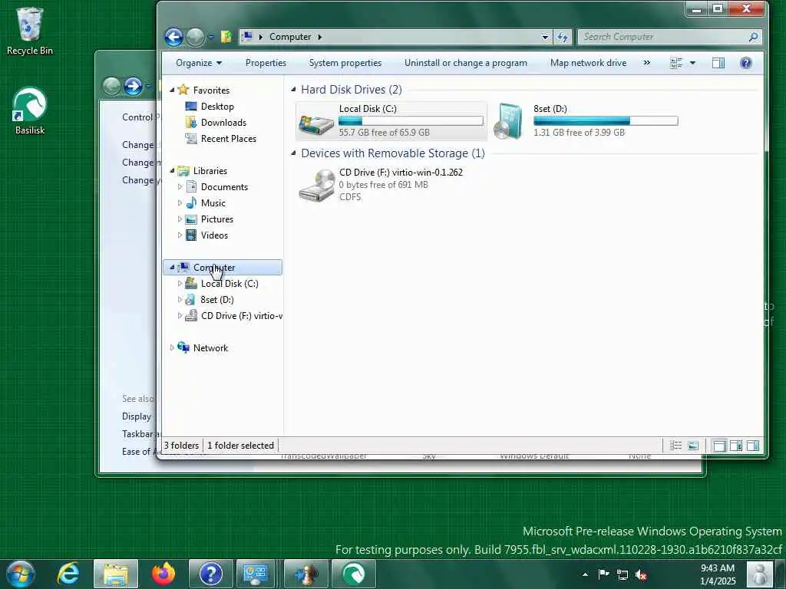Click the Help question mark taskbar button
The width and height of the screenshot is (786, 589).
pos(210,574)
